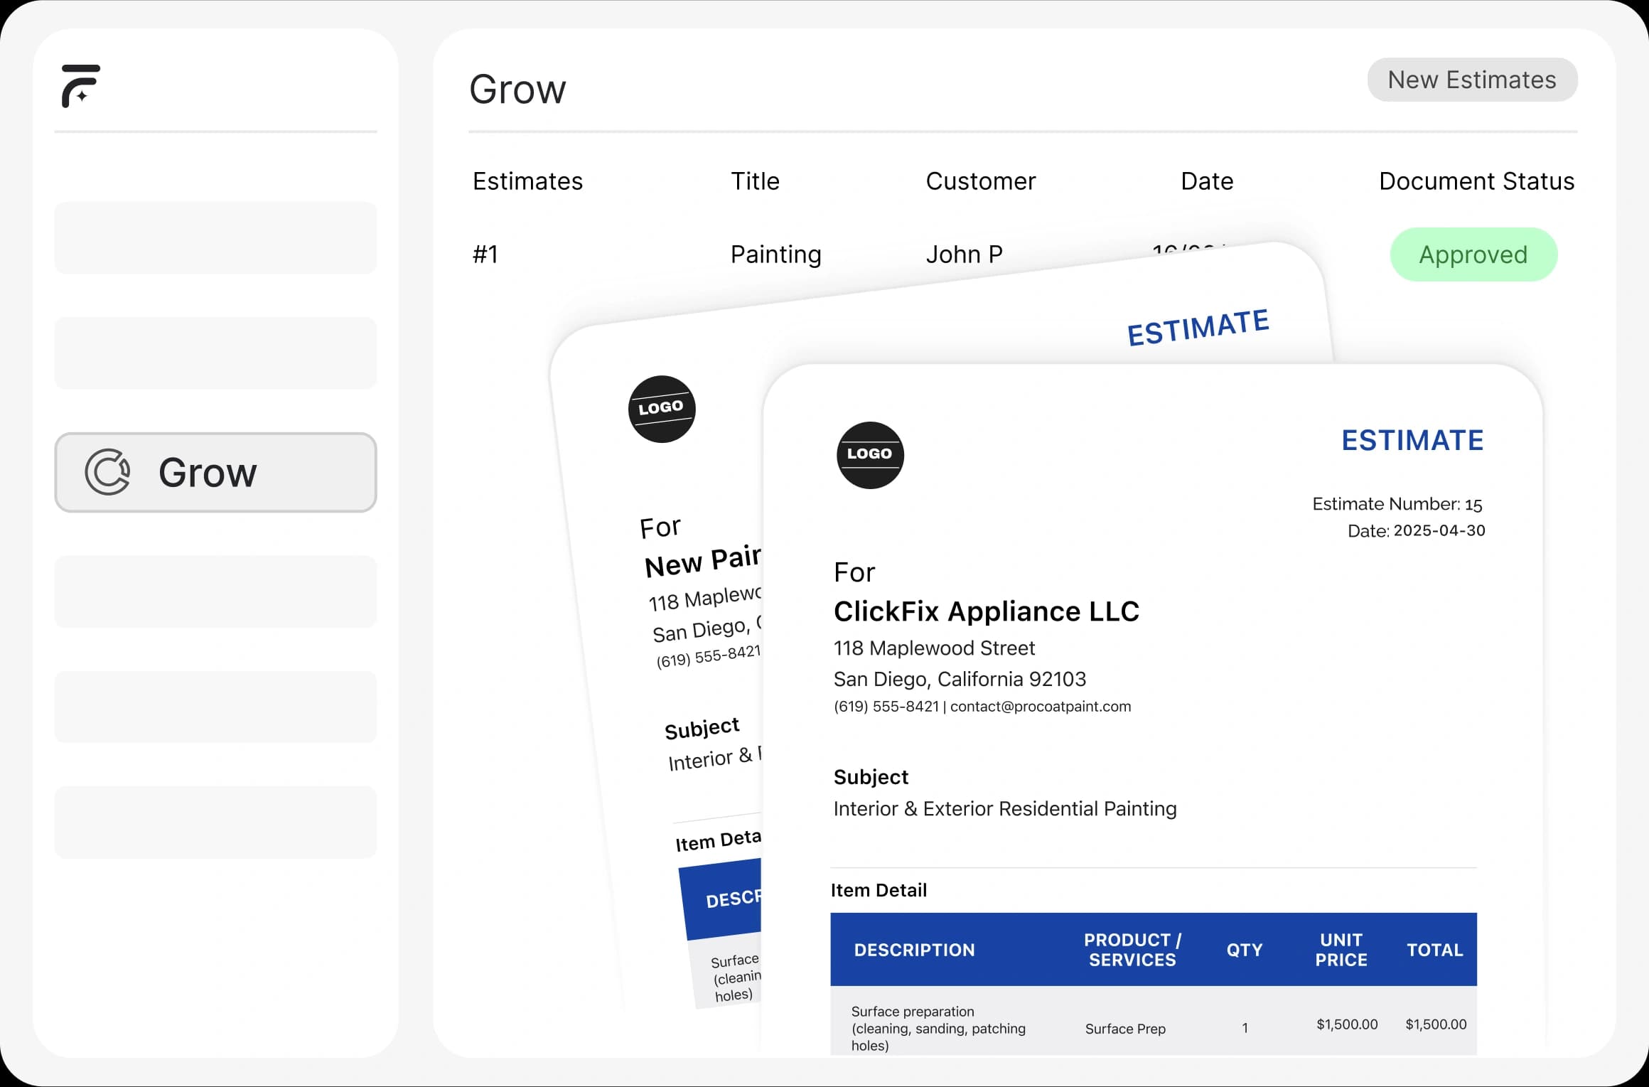1649x1087 pixels.
Task: Click the black LOGO badge on tilted estimate
Action: 661,409
